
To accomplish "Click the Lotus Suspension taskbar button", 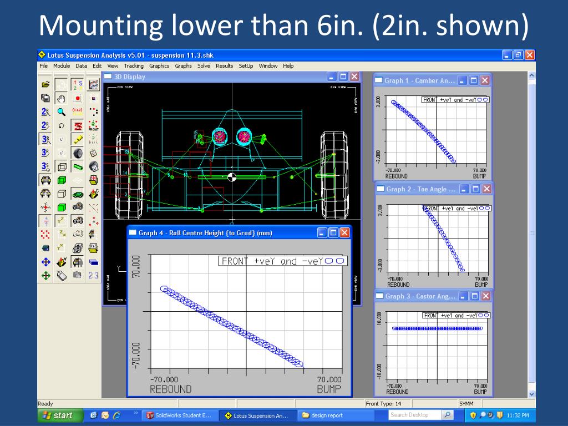I will [x=258, y=415].
